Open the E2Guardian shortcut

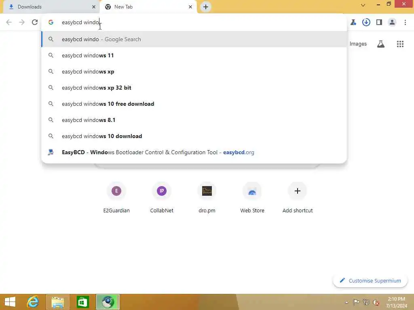click(116, 197)
